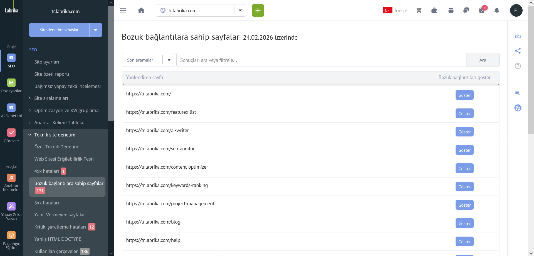Select Bozuk bağlantılara sahip sayfalar item
The height and width of the screenshot is (256, 534).
click(x=67, y=187)
